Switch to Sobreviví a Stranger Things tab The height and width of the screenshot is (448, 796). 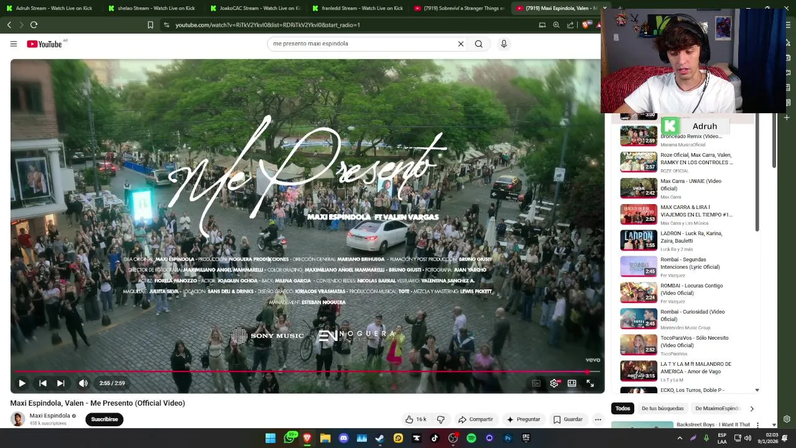(459, 8)
